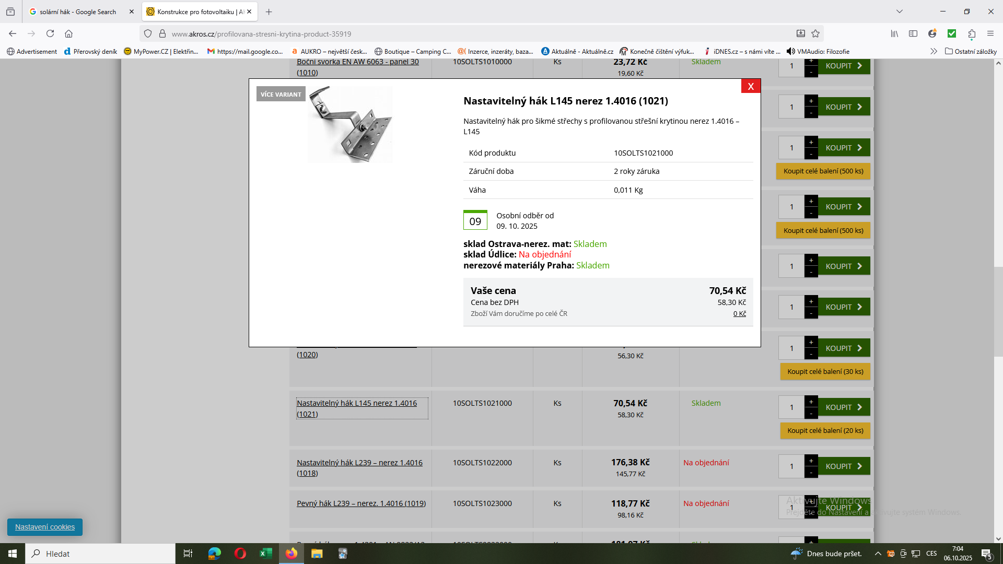The image size is (1003, 564).
Task: Launch Opera from the taskbar
Action: point(240,554)
